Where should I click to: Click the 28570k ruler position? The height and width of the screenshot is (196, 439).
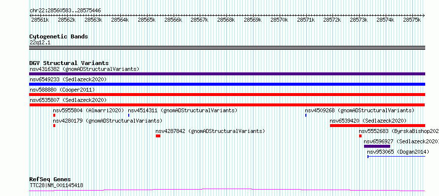coord(279,20)
